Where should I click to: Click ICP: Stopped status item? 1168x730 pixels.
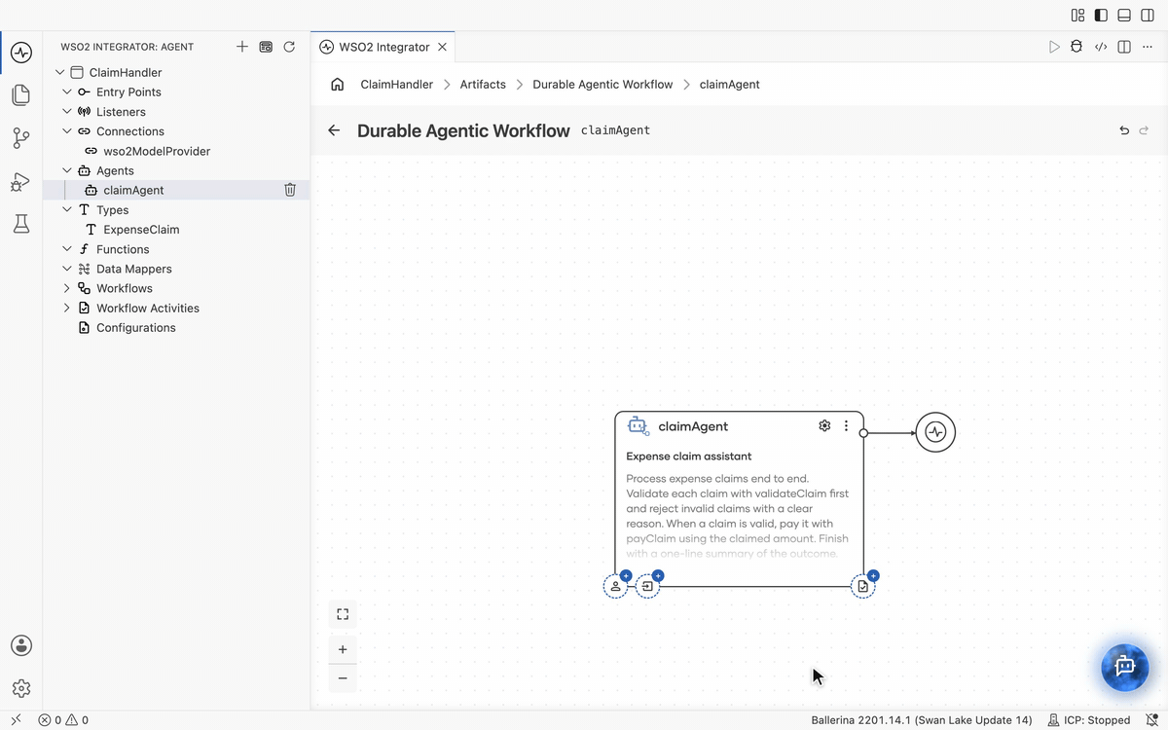point(1088,720)
